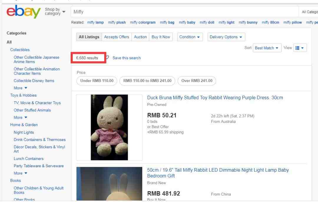
Task: Click related search miffy plush
Action: click(117, 22)
